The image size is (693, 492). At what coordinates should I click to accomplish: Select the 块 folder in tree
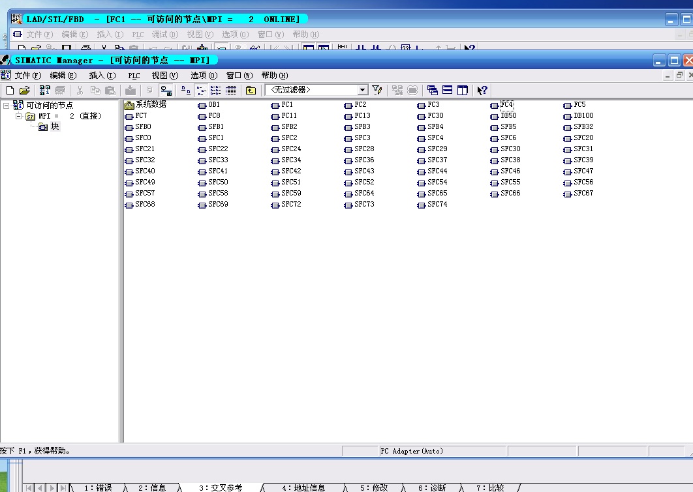[x=55, y=126]
